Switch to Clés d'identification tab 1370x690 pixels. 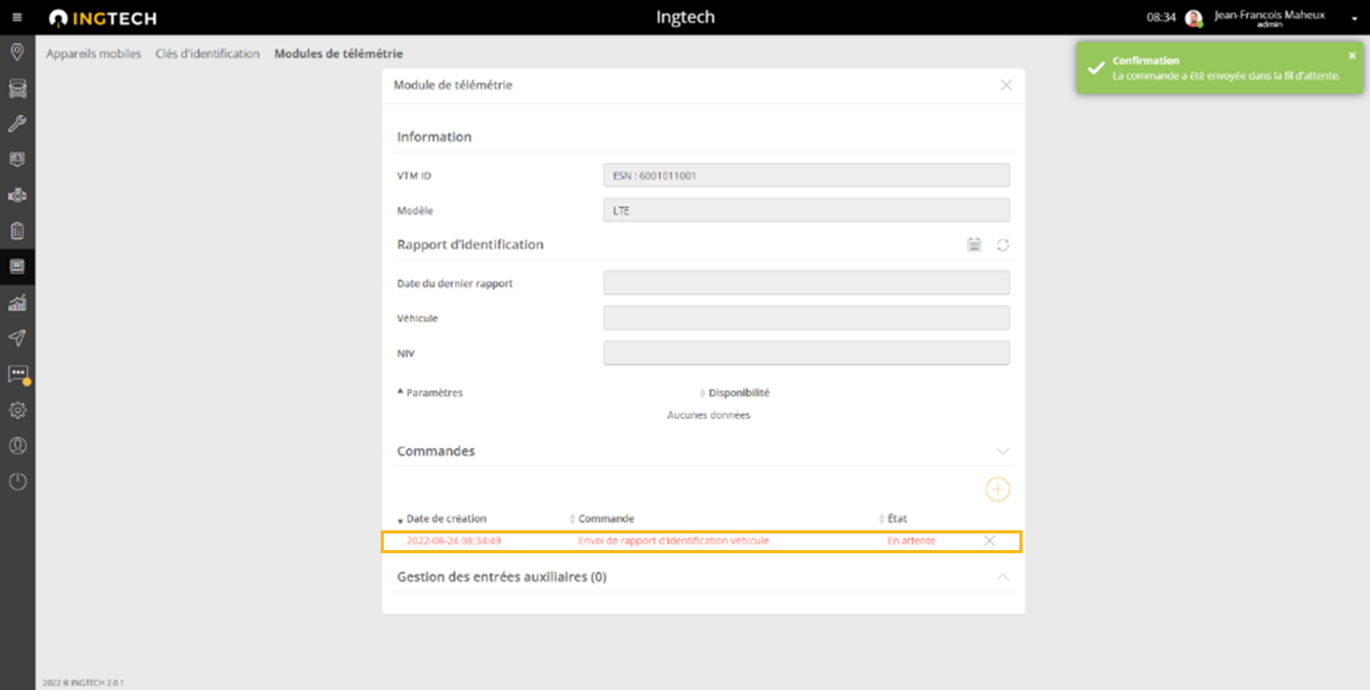pos(208,54)
